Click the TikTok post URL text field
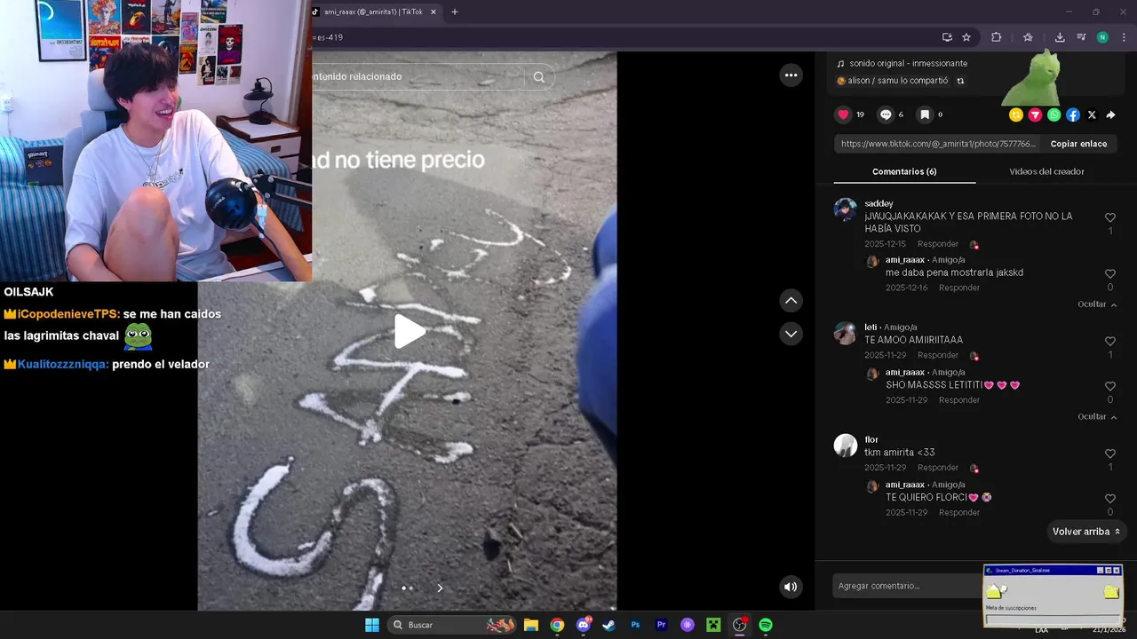 click(x=938, y=144)
